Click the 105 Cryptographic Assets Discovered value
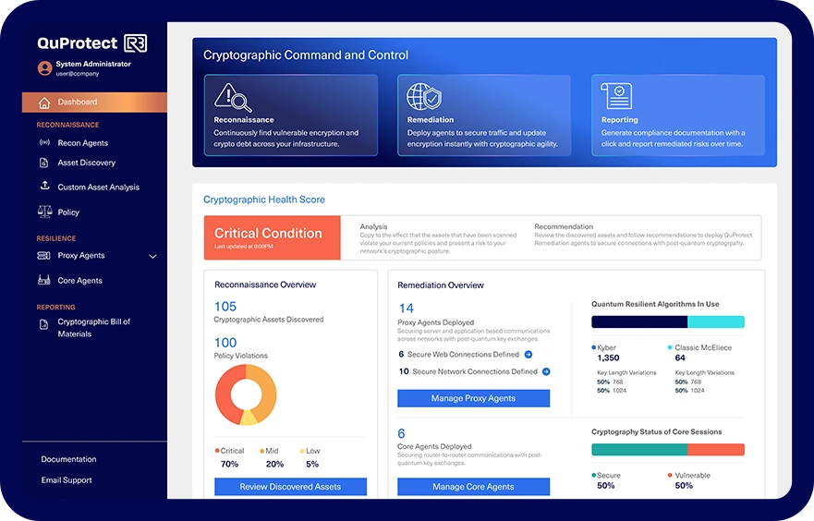The height and width of the screenshot is (521, 814). click(x=225, y=307)
